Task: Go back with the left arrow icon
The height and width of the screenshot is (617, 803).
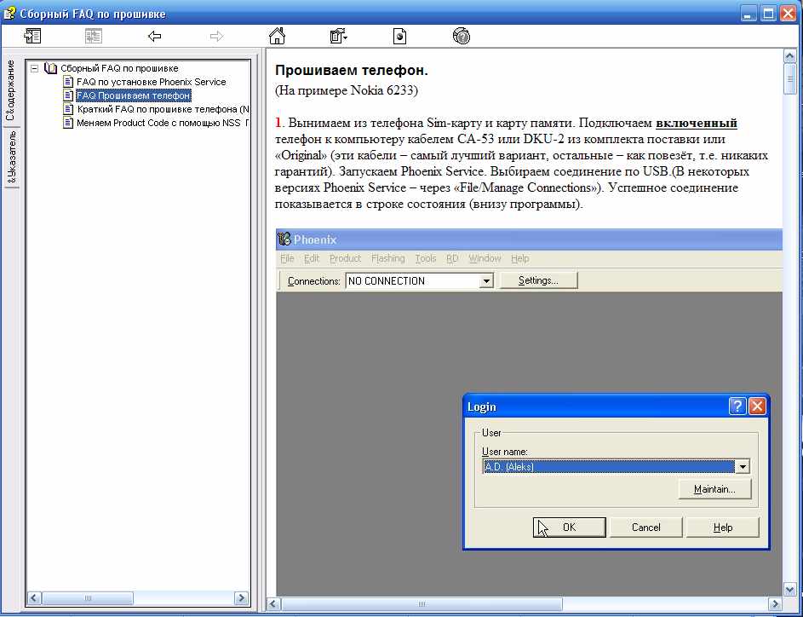Action: (155, 36)
